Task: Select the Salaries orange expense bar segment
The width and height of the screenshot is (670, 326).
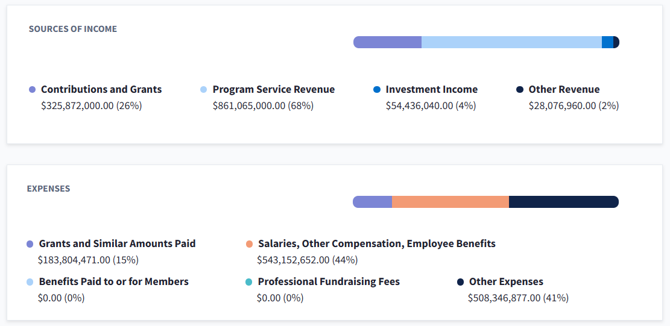Action: pyautogui.click(x=450, y=202)
